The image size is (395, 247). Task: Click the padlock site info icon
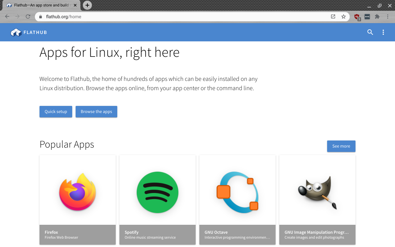pyautogui.click(x=40, y=17)
